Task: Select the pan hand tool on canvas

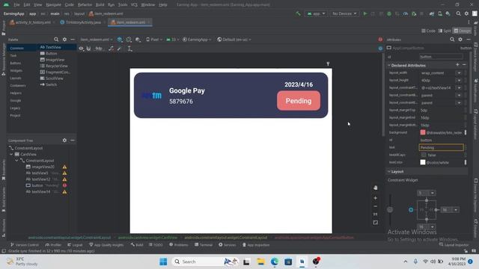Action: (x=376, y=188)
